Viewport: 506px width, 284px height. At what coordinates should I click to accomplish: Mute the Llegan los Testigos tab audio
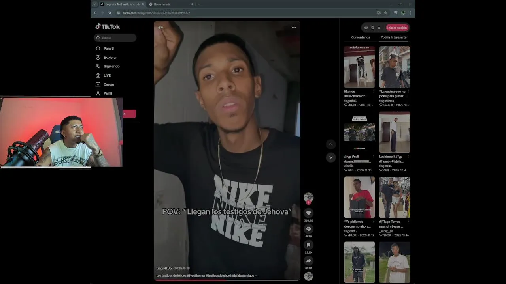point(138,4)
